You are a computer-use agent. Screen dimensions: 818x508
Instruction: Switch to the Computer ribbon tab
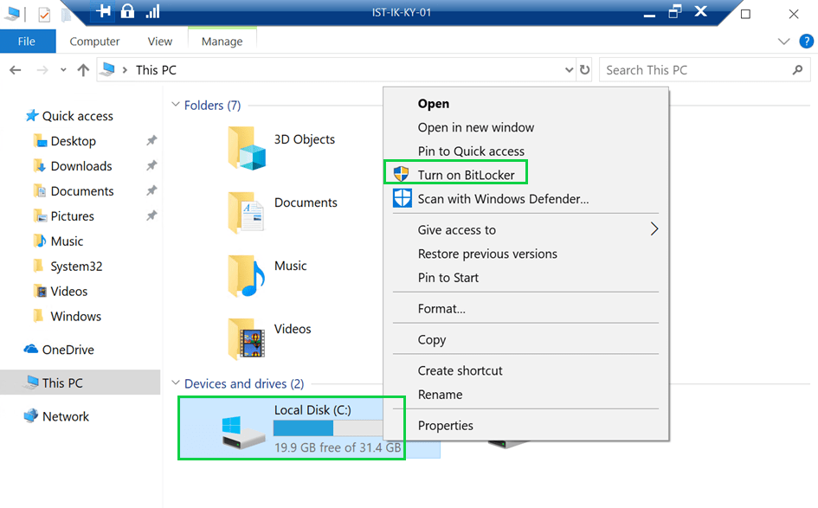pos(94,42)
